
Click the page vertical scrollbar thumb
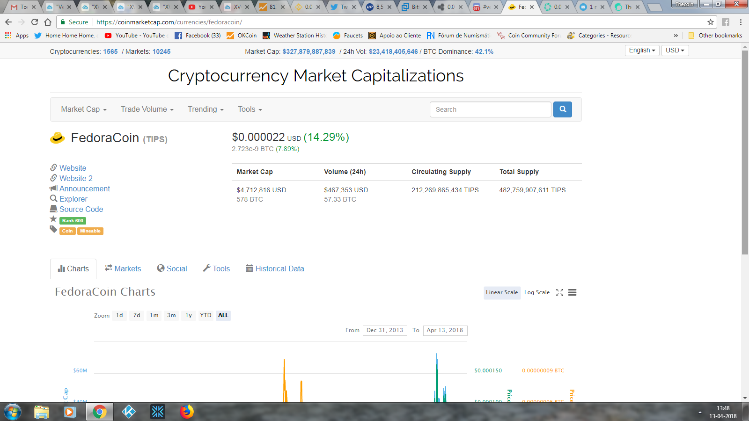745,152
